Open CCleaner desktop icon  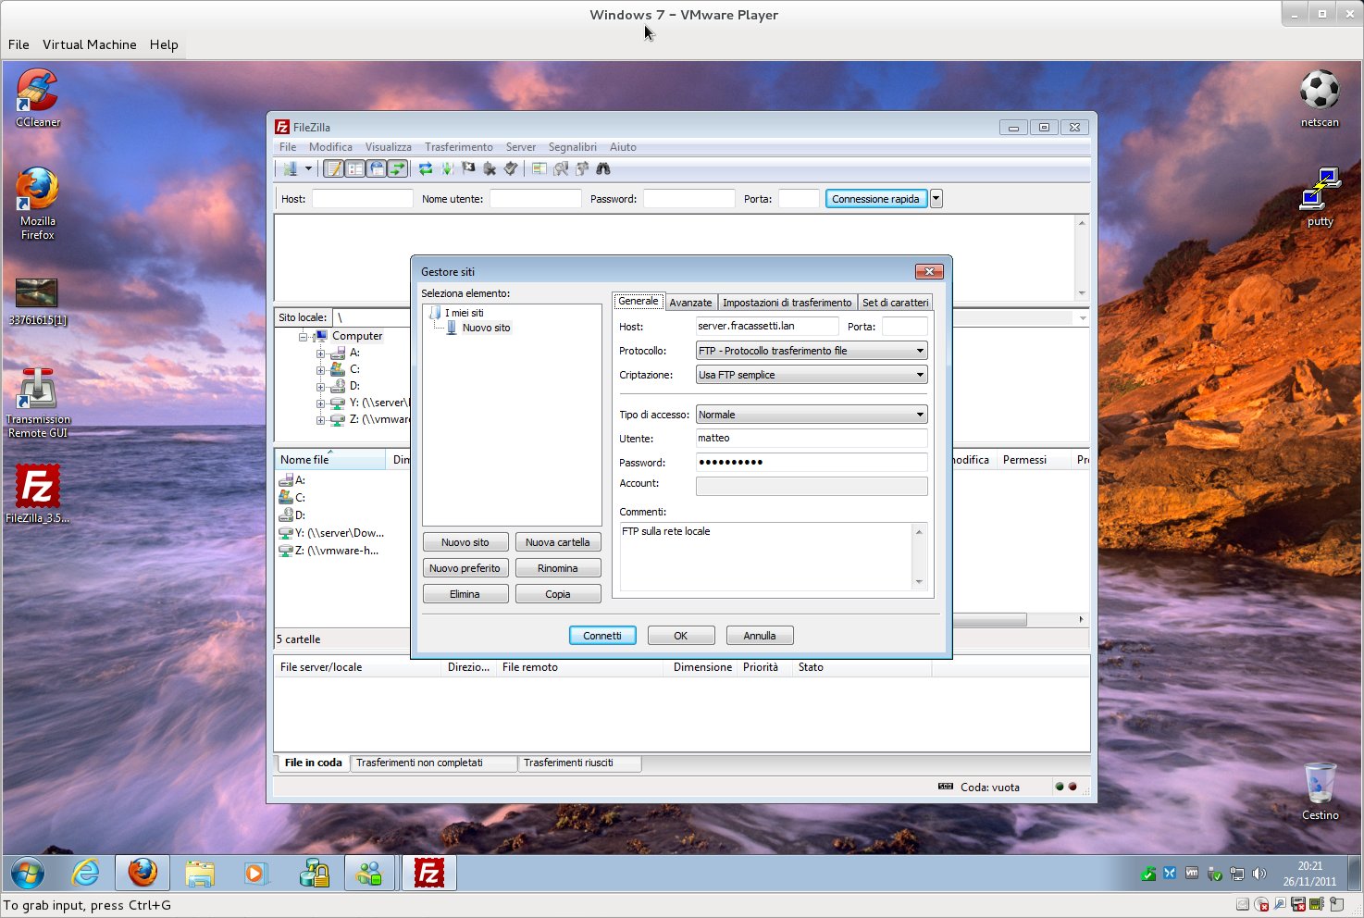38,97
